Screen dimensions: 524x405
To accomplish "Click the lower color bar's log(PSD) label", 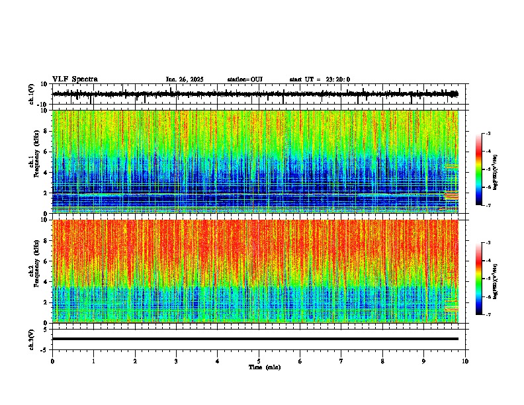I will tap(496, 281).
